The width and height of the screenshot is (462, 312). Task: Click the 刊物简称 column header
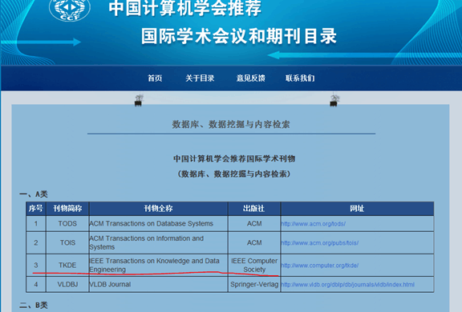(x=67, y=209)
